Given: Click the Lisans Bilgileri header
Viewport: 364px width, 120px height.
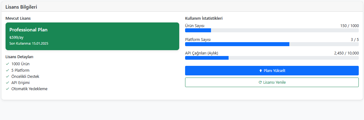Looking at the screenshot, I should pos(21,7).
